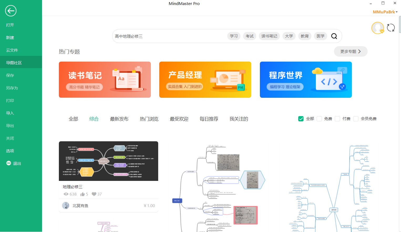Click the back arrow icon in sidebar
401x232 pixels.
coord(11,11)
